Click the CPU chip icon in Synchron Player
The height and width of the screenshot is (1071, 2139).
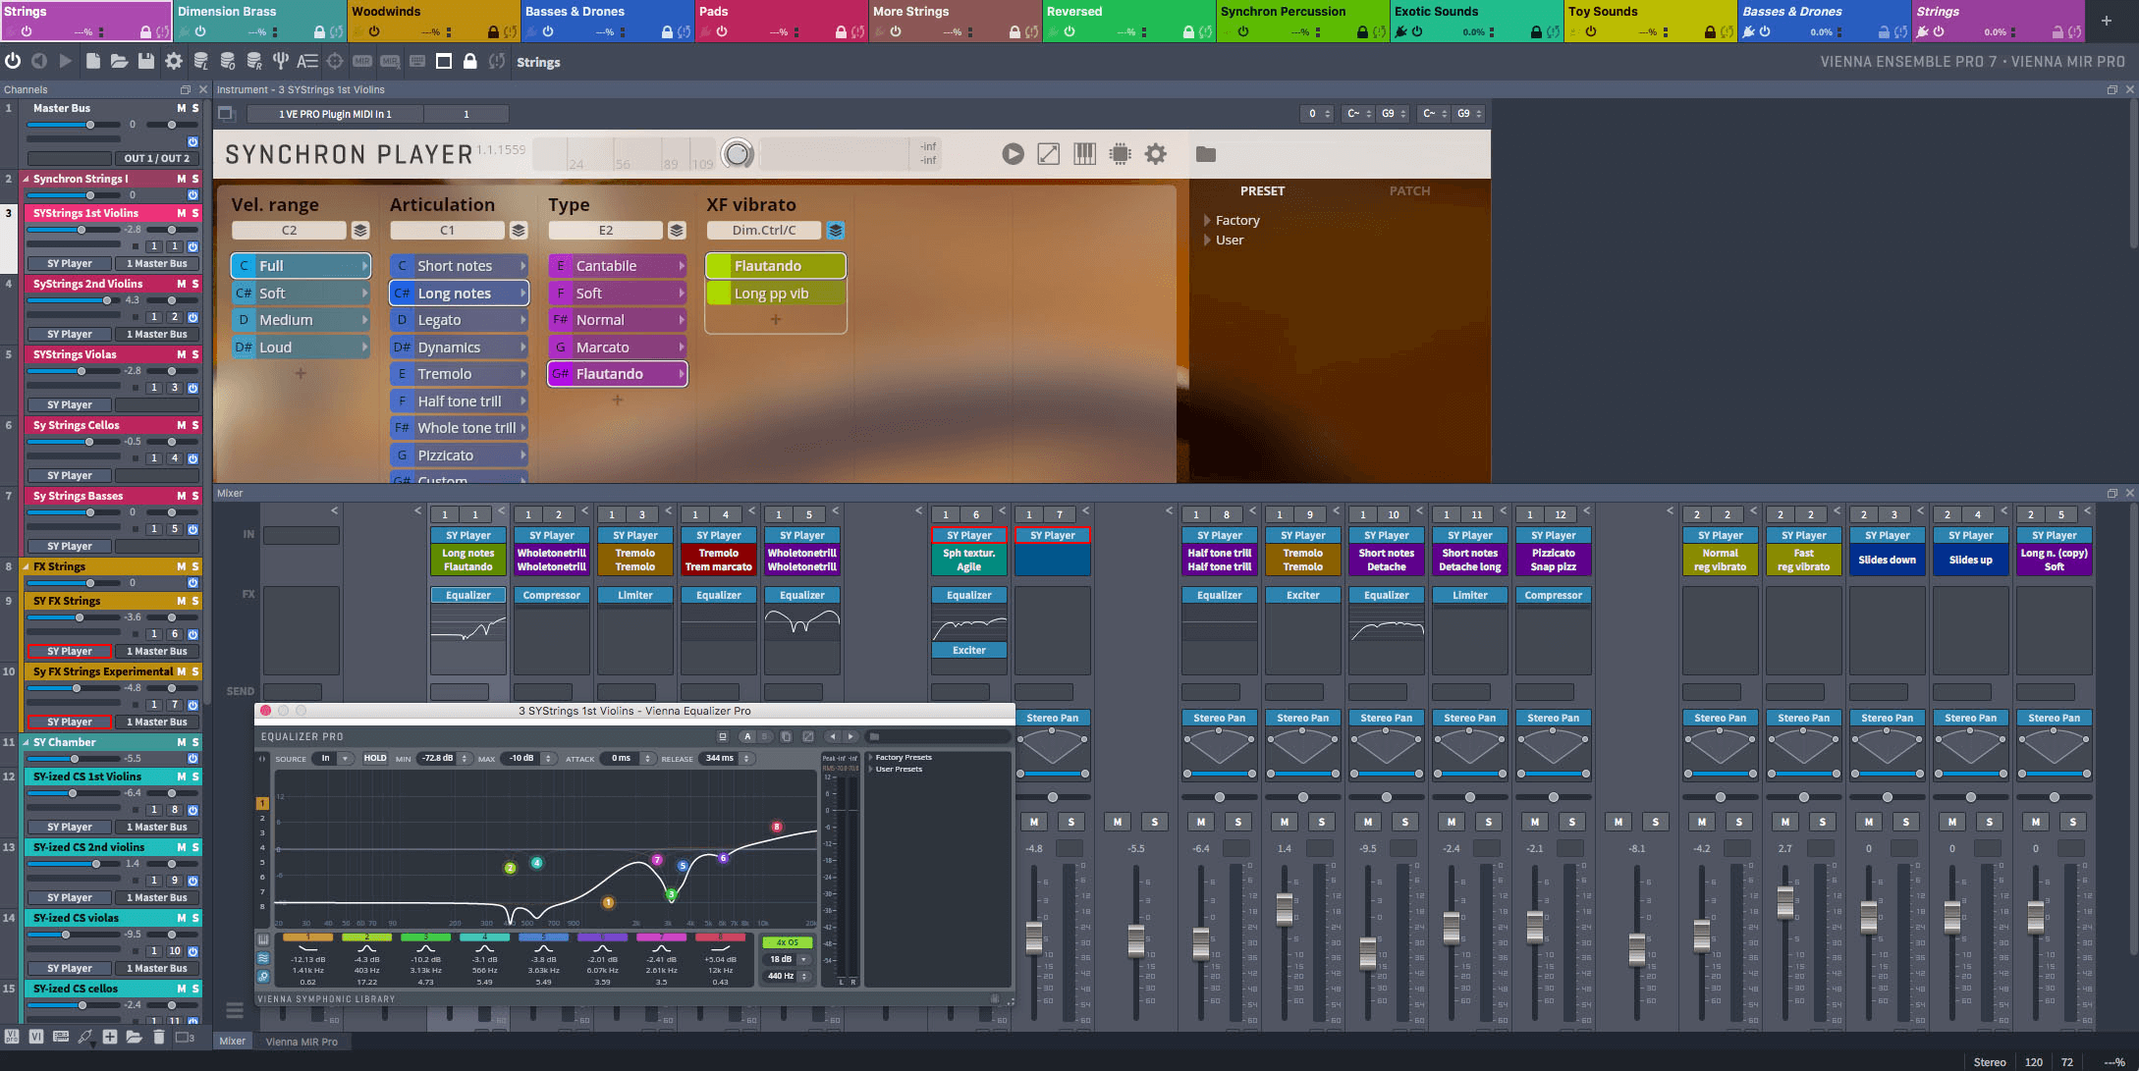(x=1120, y=154)
